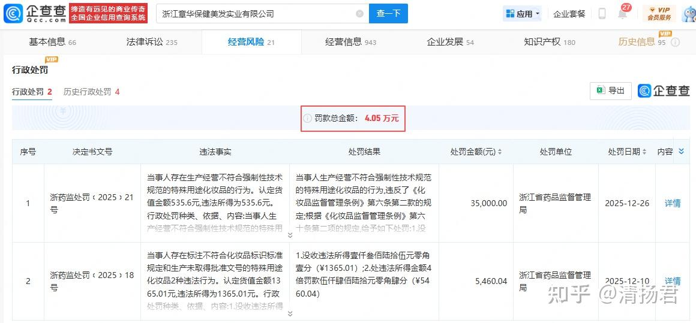This screenshot has width=696, height=323.
Task: Open 企业套餐 link in header
Action: (x=569, y=14)
